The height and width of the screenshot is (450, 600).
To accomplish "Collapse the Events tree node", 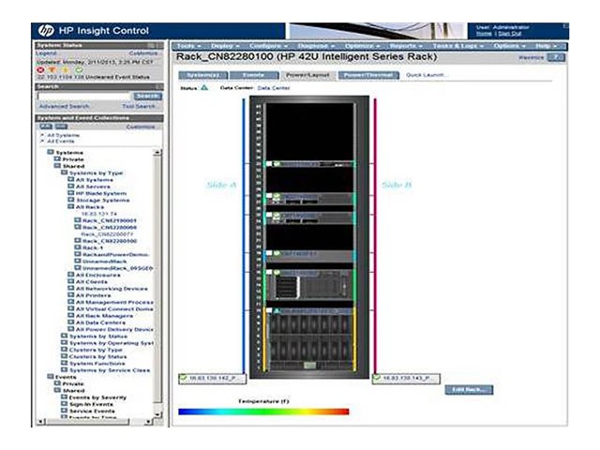I will [50, 377].
